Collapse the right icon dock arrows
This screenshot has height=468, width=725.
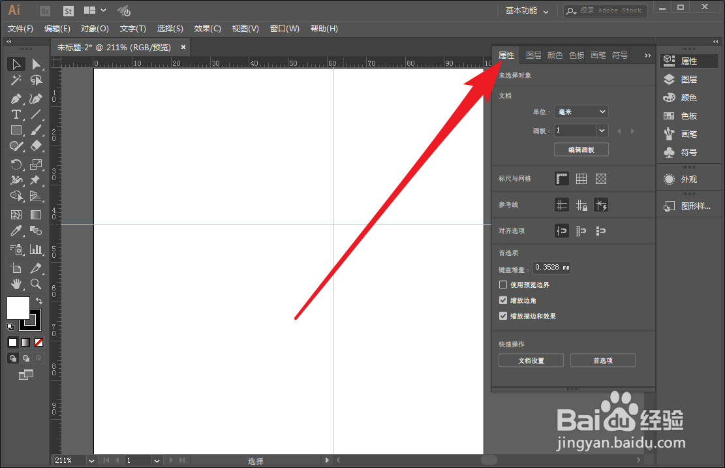(x=716, y=42)
